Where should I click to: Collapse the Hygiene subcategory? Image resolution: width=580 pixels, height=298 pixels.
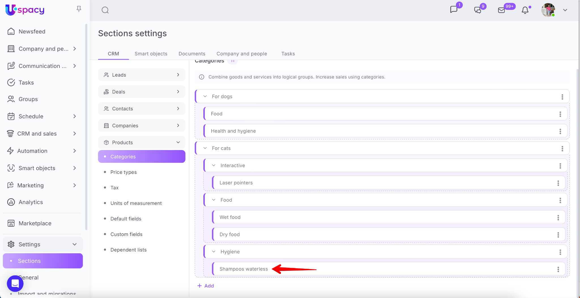[x=214, y=252]
